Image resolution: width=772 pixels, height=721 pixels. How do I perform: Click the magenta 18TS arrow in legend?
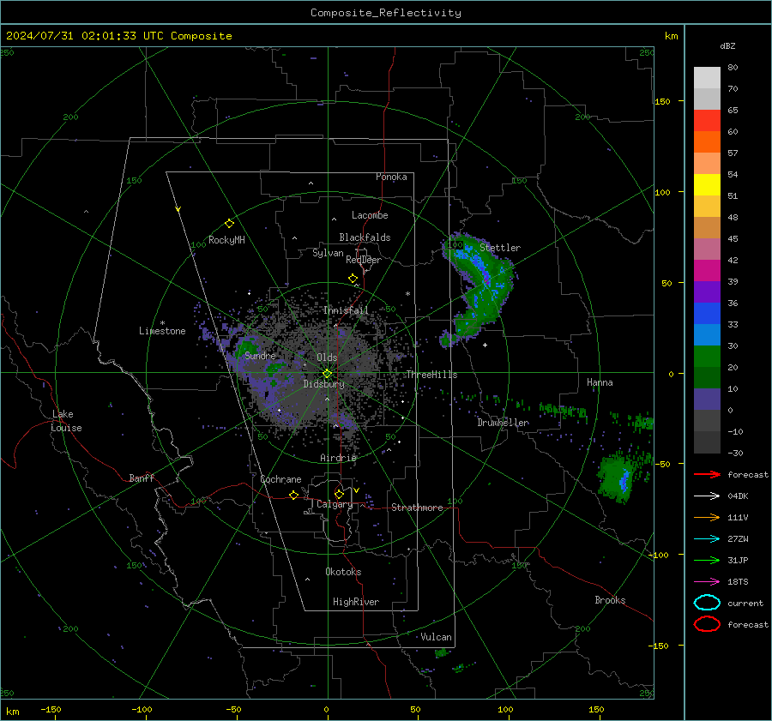coord(707,582)
